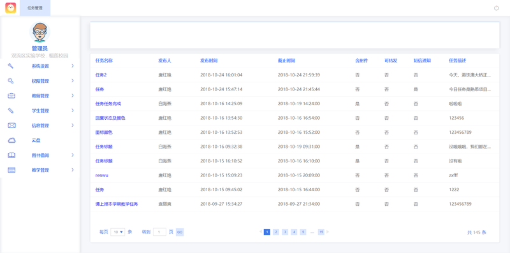Click the pencil icon beside 学生管理
This screenshot has width=510, height=253.
click(x=11, y=110)
